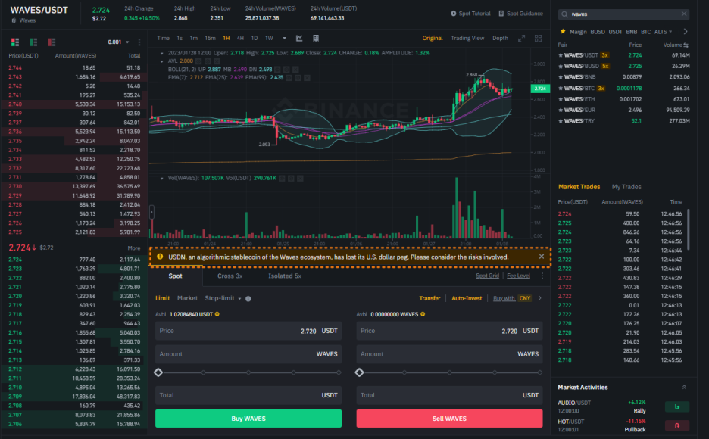
Task: Open the Fee Level link
Action: pyautogui.click(x=518, y=276)
